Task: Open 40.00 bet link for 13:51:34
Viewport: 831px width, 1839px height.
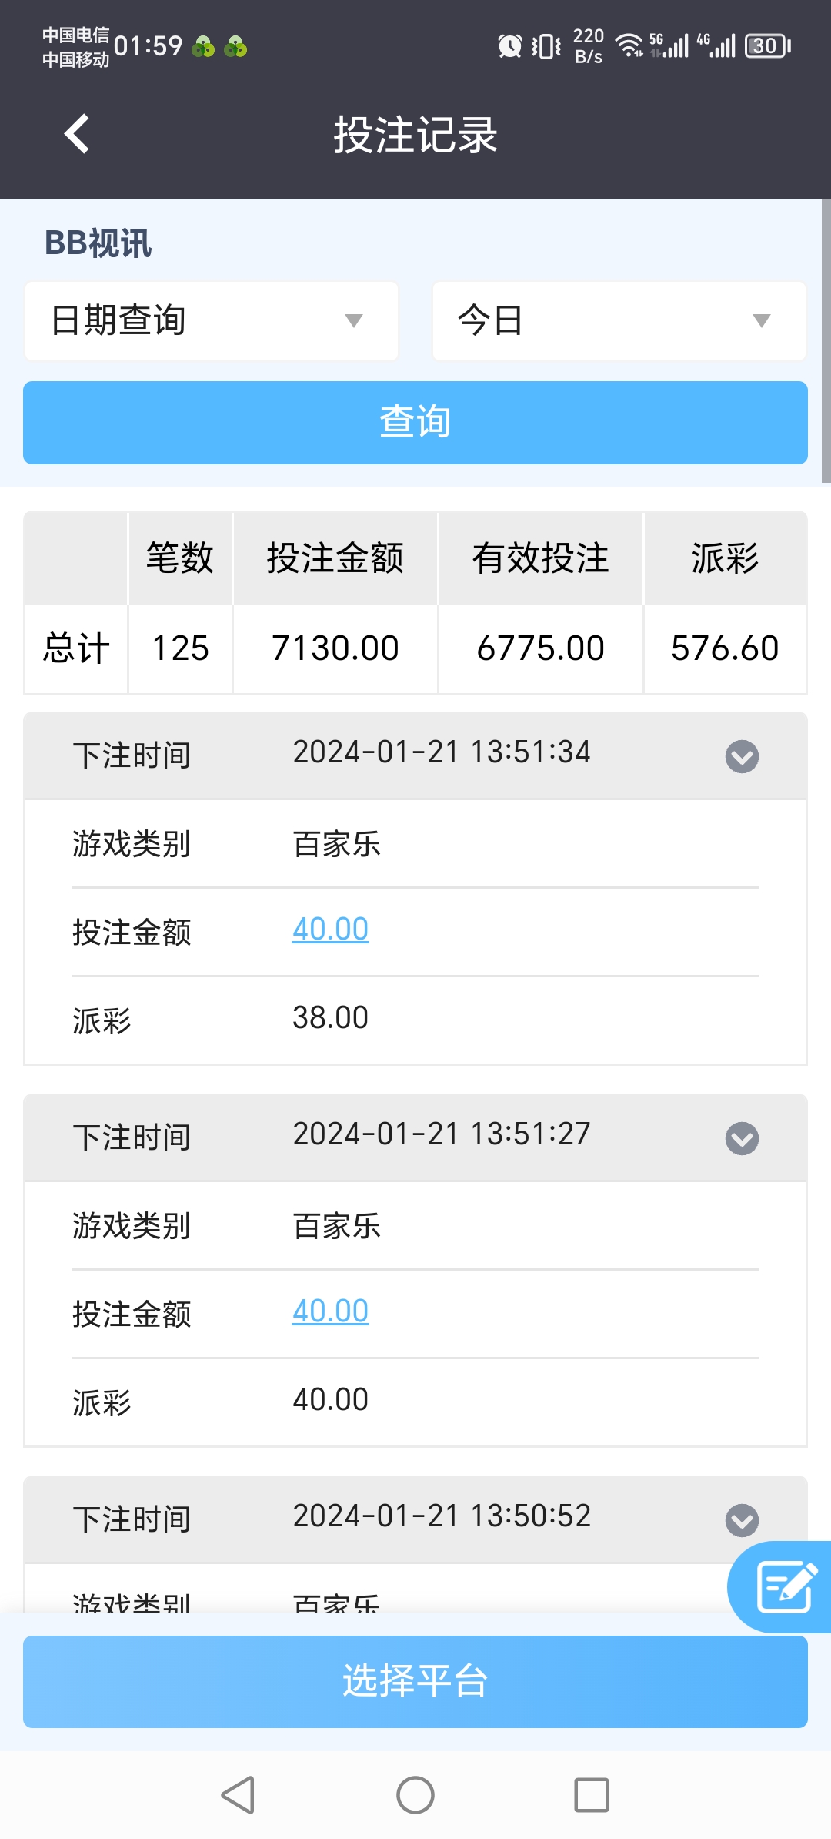Action: click(331, 930)
